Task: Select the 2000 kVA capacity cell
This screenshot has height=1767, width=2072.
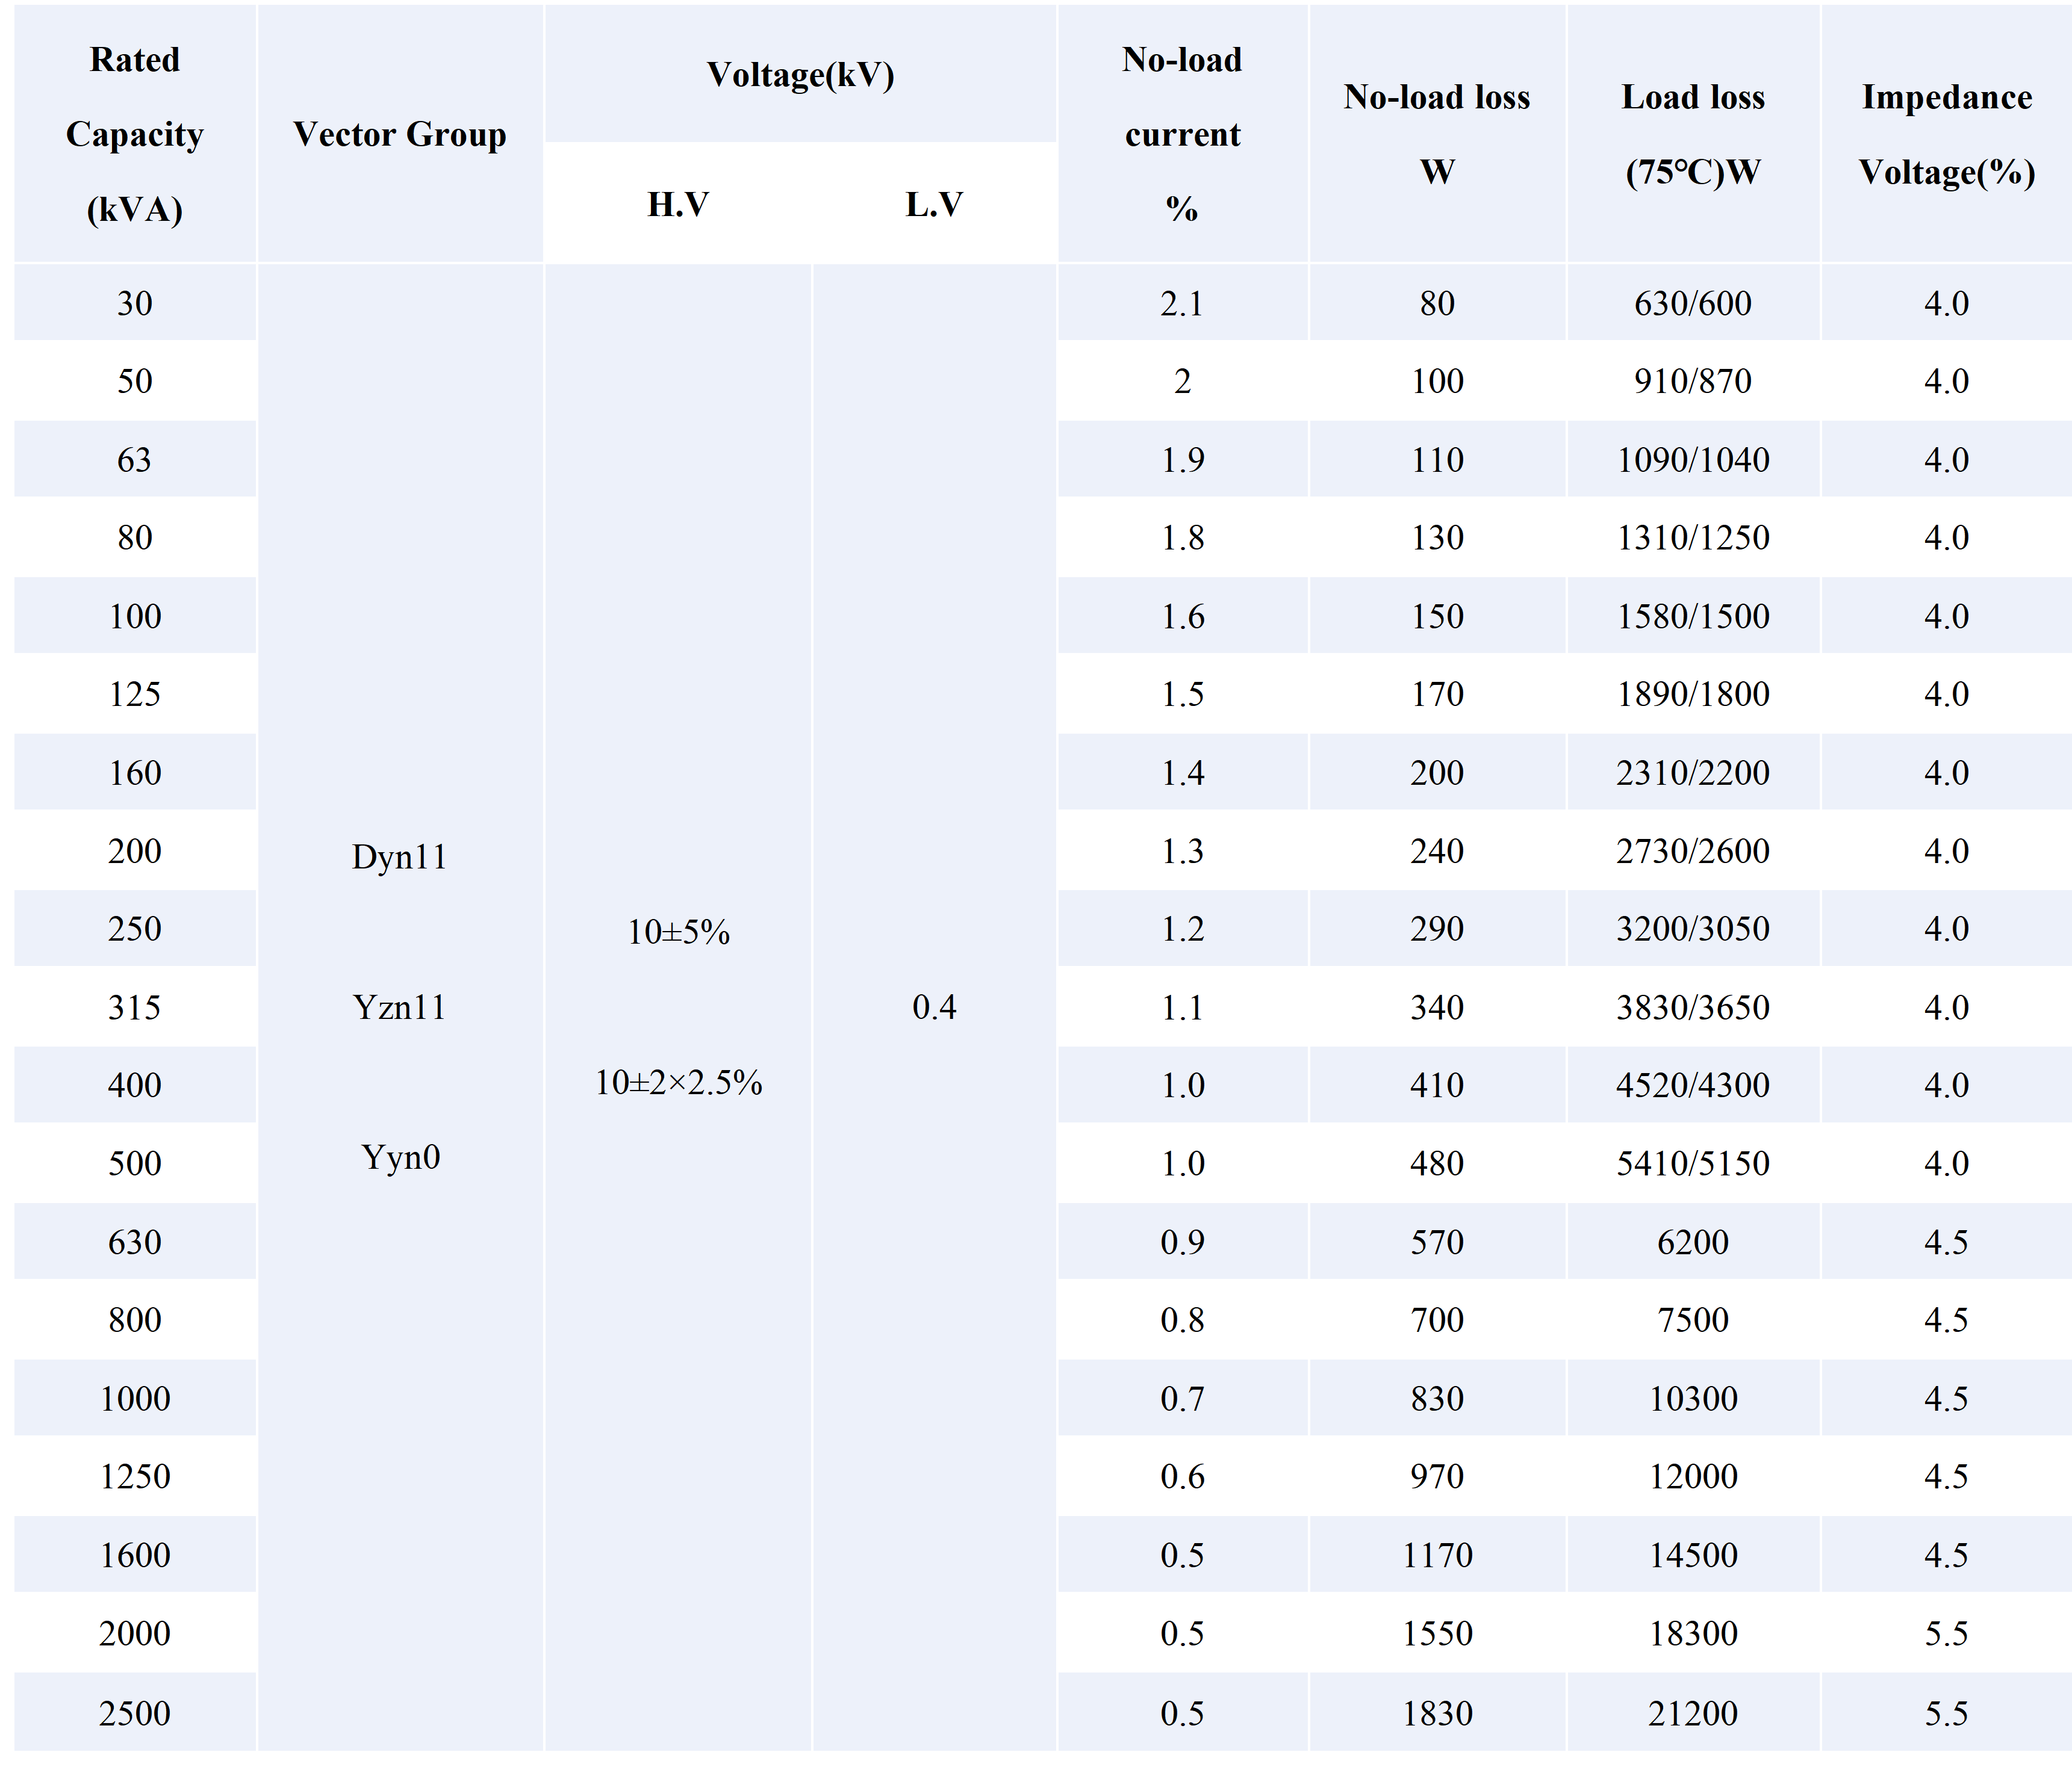Action: (135, 1633)
